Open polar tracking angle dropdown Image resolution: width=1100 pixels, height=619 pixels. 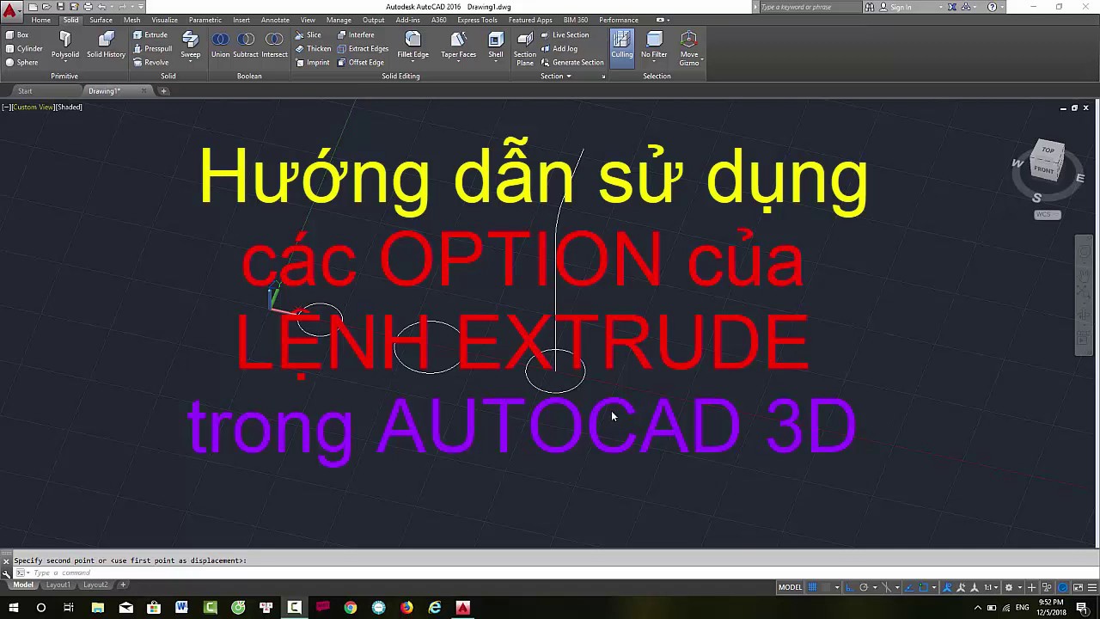[x=875, y=587]
